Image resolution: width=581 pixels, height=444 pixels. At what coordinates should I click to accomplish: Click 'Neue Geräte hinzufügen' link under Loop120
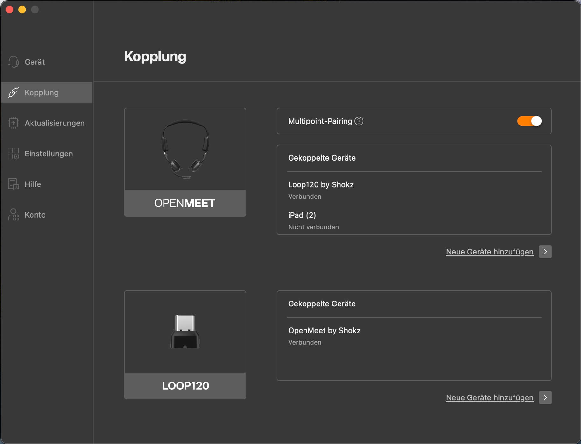[489, 397]
